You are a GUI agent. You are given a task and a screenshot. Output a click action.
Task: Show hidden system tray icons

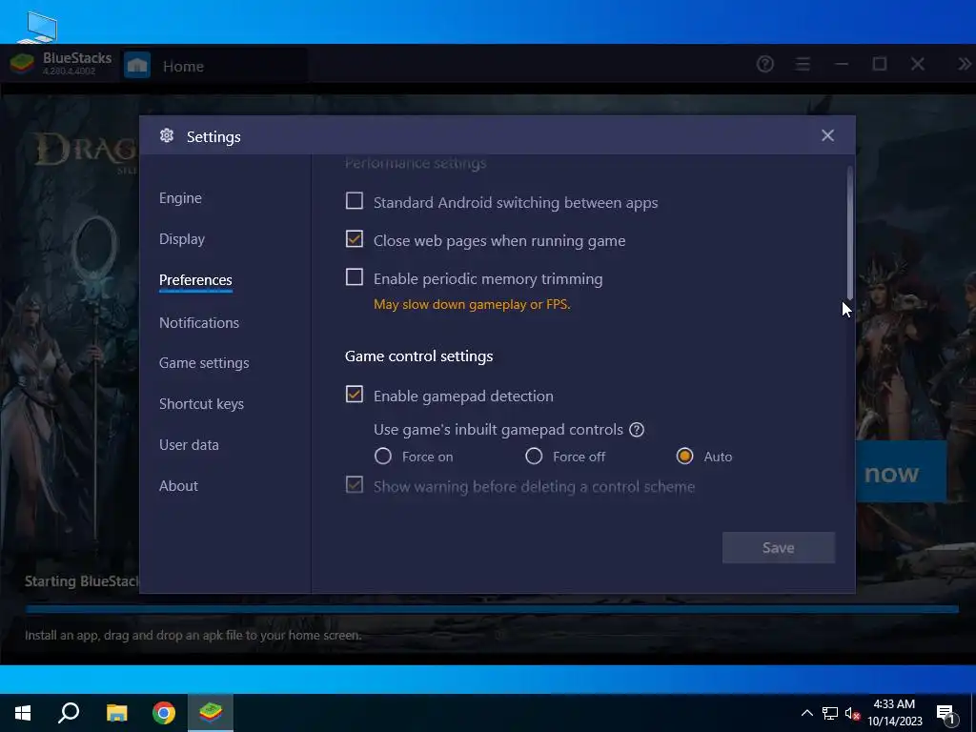point(806,713)
